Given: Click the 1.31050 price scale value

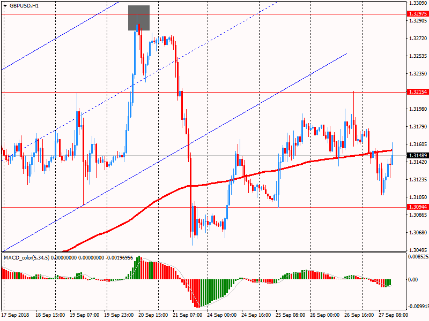Looking at the screenshot, I should (x=418, y=197).
